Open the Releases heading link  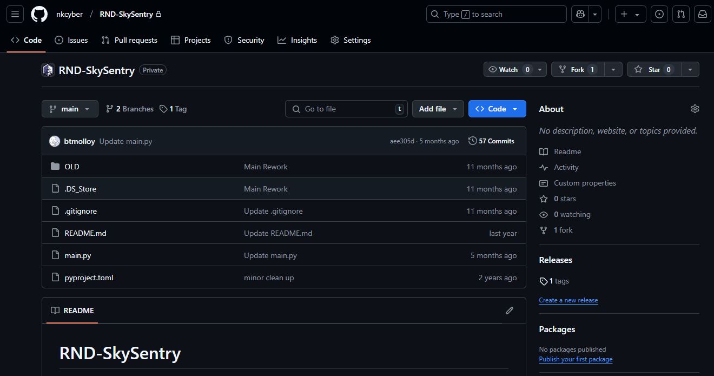556,260
